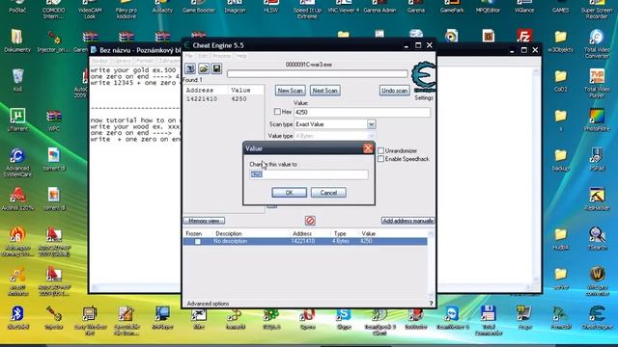Open the Help menu in Cheat Engine
This screenshot has width=618, height=347.
pyautogui.click(x=241, y=56)
